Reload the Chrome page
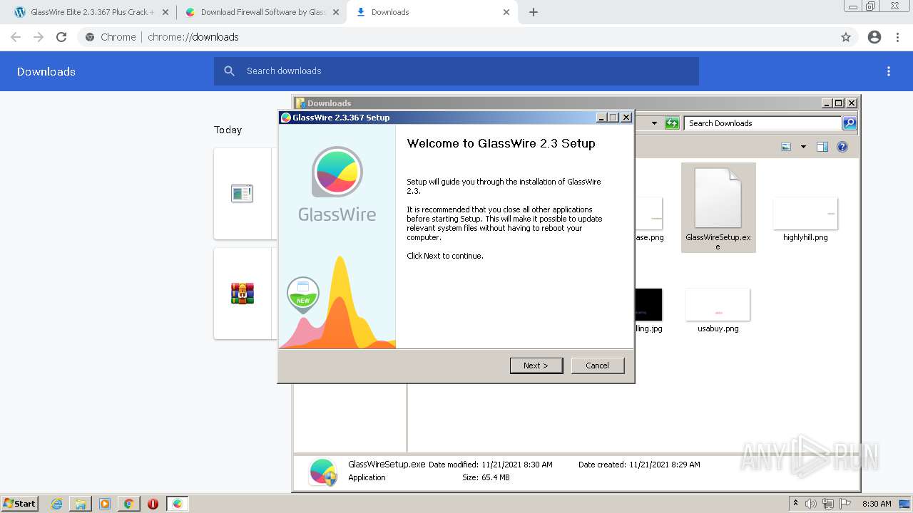The image size is (913, 513). tap(61, 37)
